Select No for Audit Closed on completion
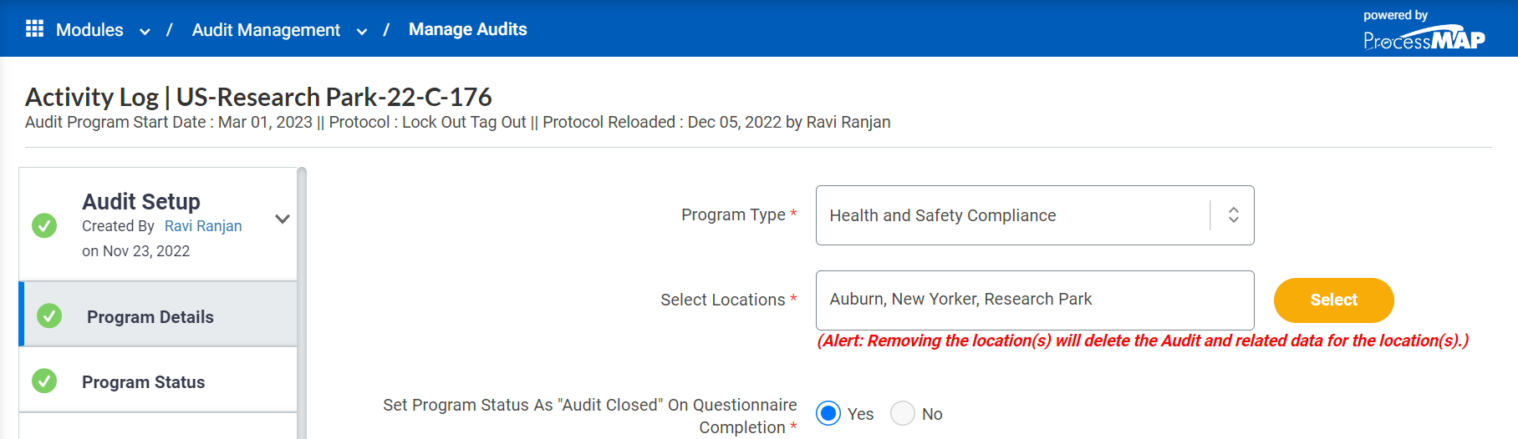Viewport: 1518px width, 439px height. tap(903, 413)
